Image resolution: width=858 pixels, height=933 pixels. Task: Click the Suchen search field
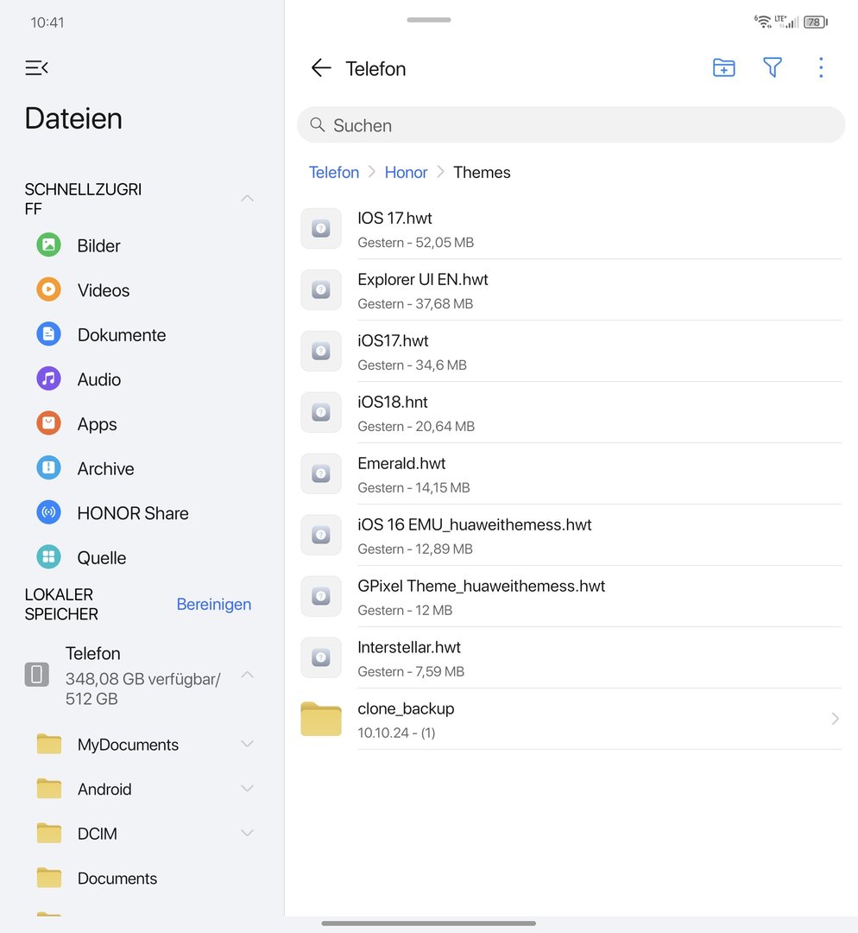click(x=571, y=125)
